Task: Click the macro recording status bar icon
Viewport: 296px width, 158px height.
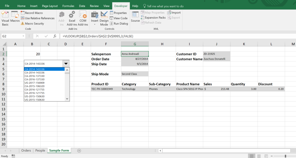Action: (x=13, y=156)
